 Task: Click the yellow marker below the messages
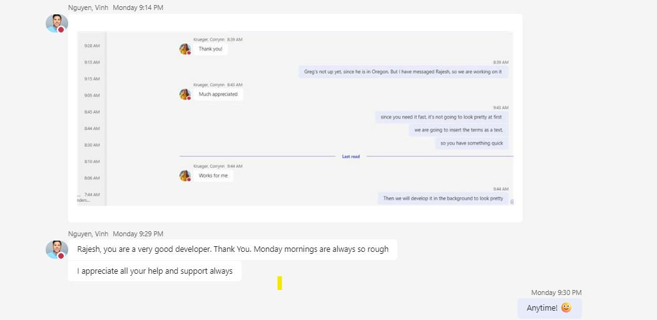(x=280, y=283)
